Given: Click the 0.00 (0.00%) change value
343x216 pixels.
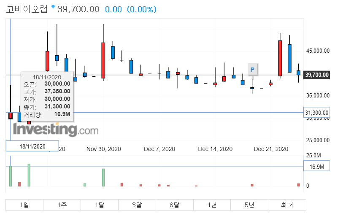Looking at the screenshot, I should point(131,9).
